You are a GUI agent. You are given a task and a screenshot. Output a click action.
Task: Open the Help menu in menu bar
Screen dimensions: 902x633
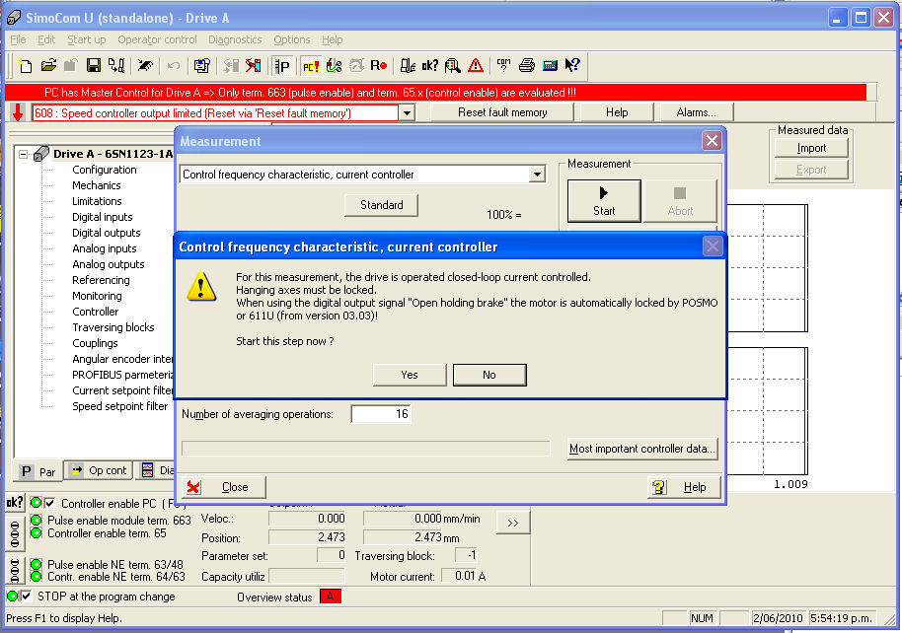[332, 39]
